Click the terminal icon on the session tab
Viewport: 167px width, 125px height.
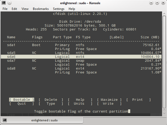pos(5,120)
